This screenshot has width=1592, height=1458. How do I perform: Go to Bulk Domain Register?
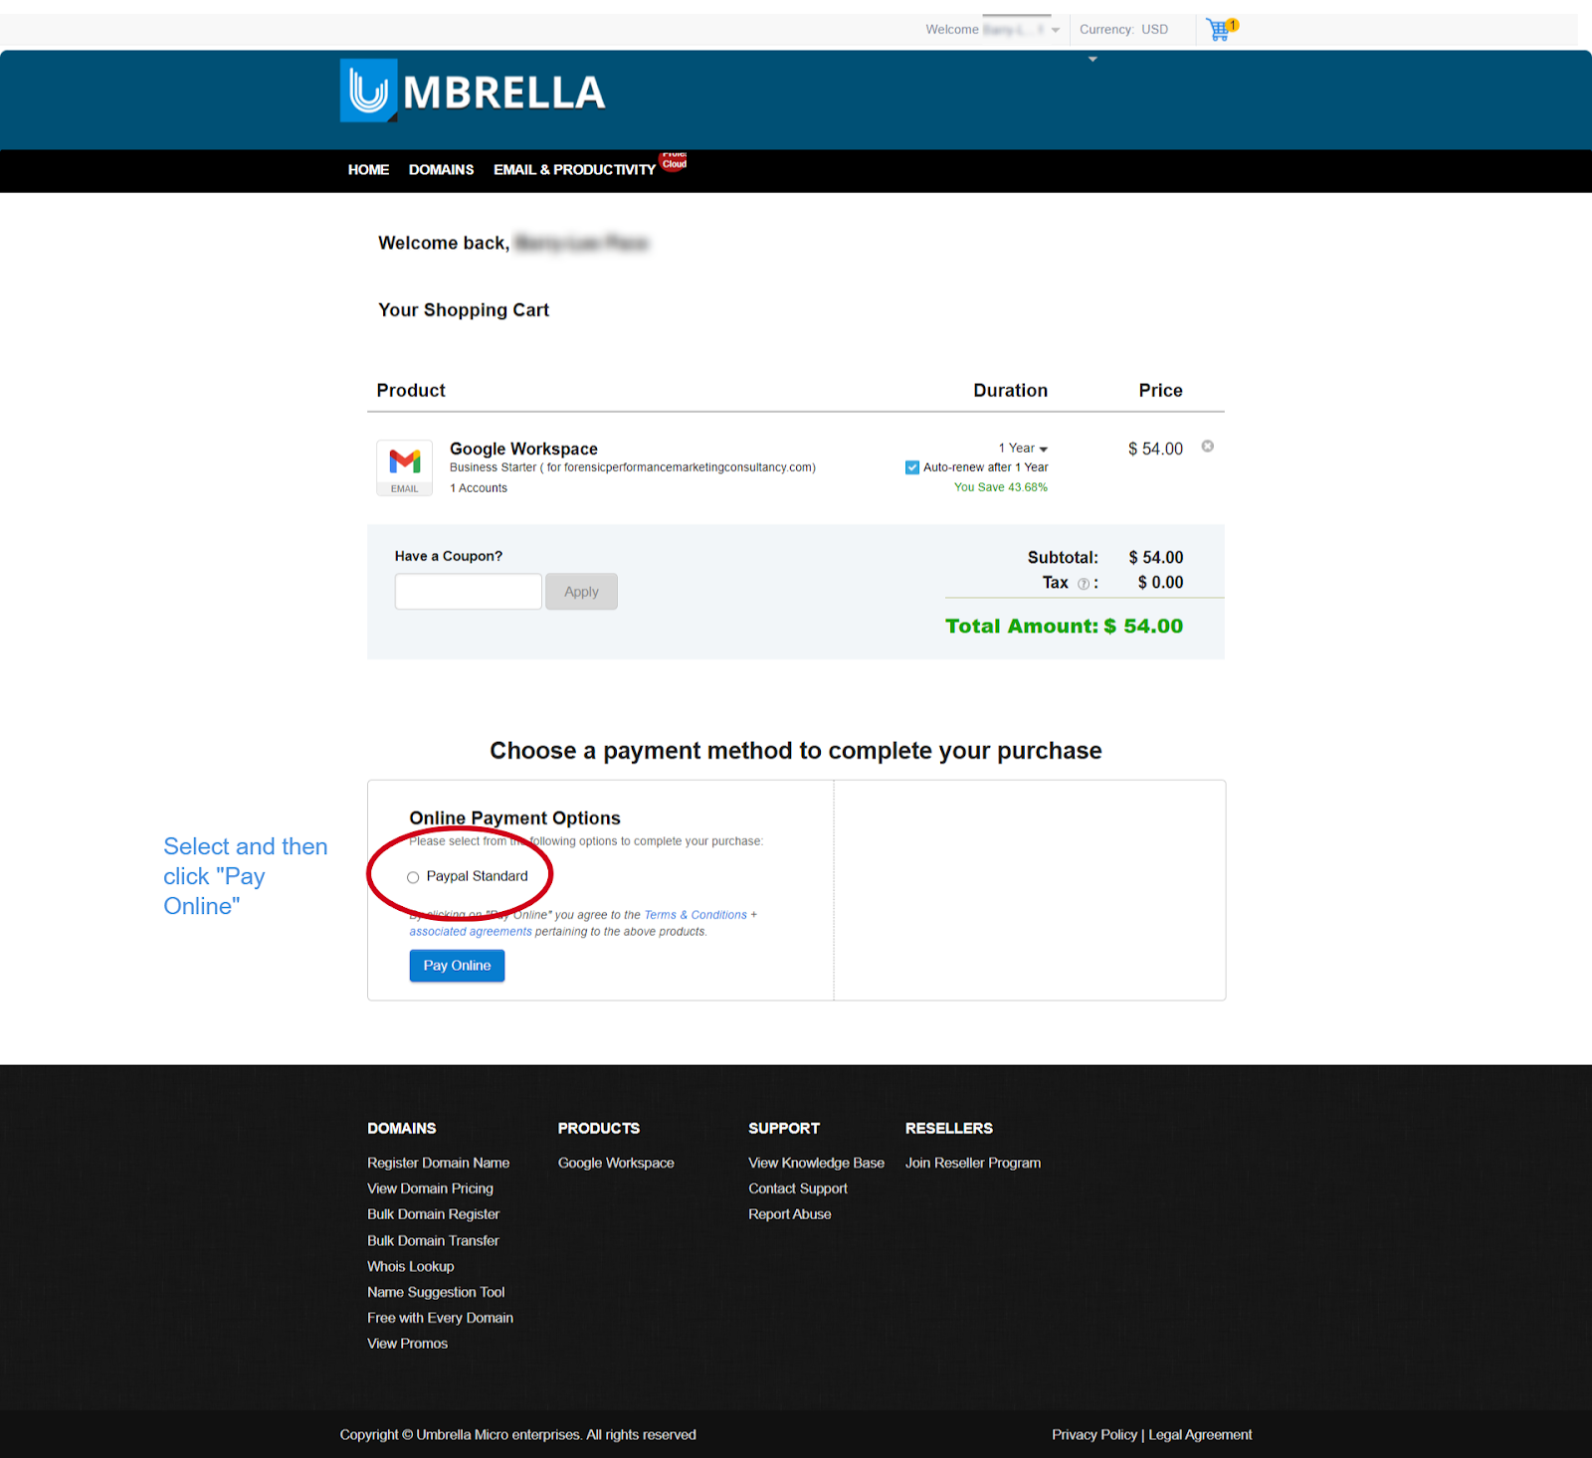433,1214
